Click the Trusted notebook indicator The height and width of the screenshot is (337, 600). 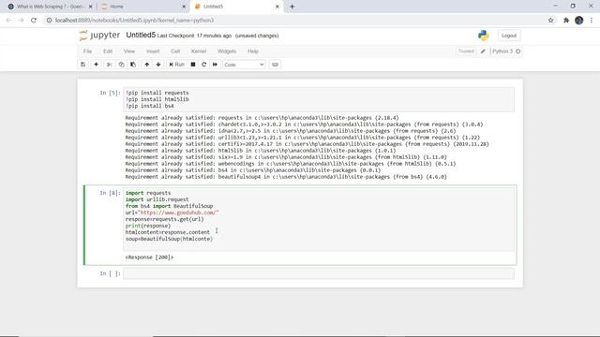click(x=466, y=51)
